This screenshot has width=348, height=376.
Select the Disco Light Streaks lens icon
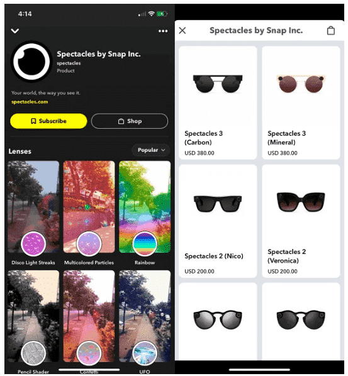tap(33, 244)
